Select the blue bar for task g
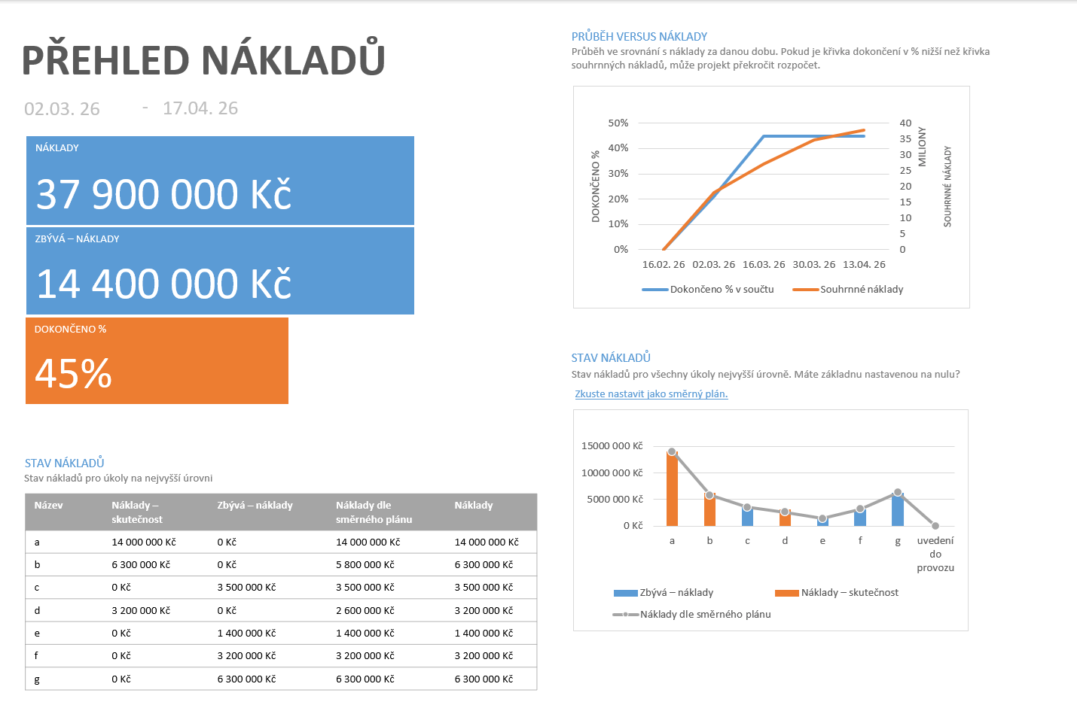The height and width of the screenshot is (708, 1077). (898, 509)
